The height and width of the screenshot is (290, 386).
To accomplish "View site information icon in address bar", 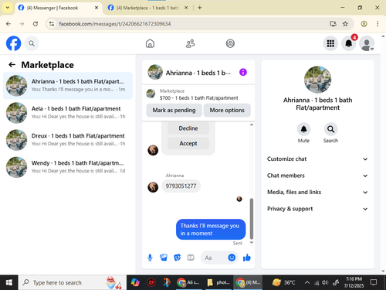I will (x=52, y=24).
